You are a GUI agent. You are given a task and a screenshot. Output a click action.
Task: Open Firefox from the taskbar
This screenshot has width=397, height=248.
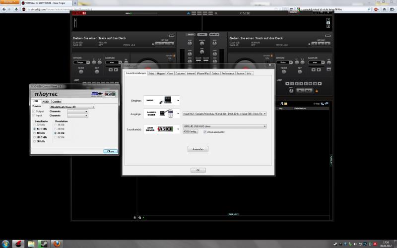point(57,244)
